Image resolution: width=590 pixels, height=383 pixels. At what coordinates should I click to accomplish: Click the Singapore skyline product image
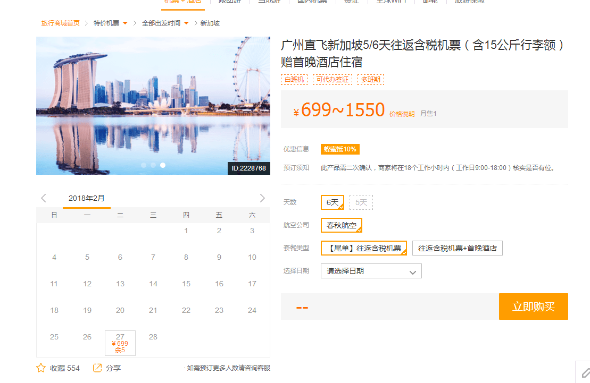[153, 106]
